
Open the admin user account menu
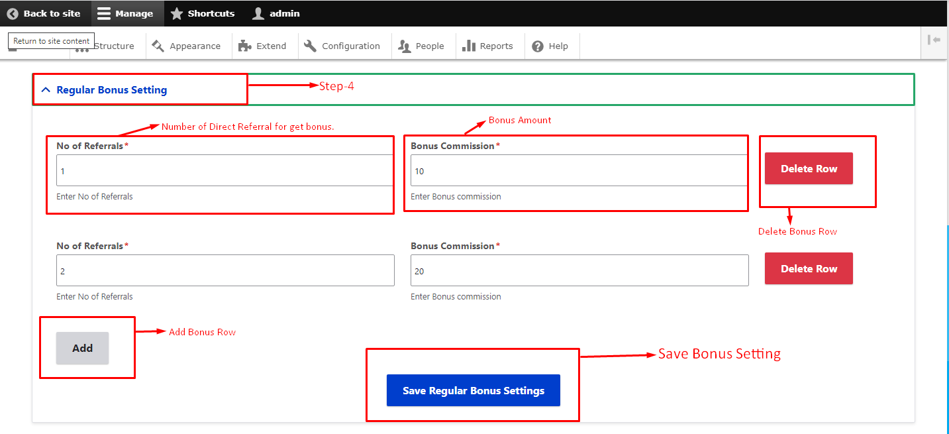tap(276, 13)
